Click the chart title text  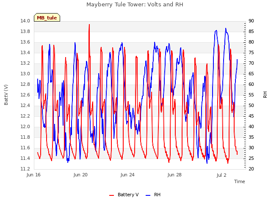[135, 5]
